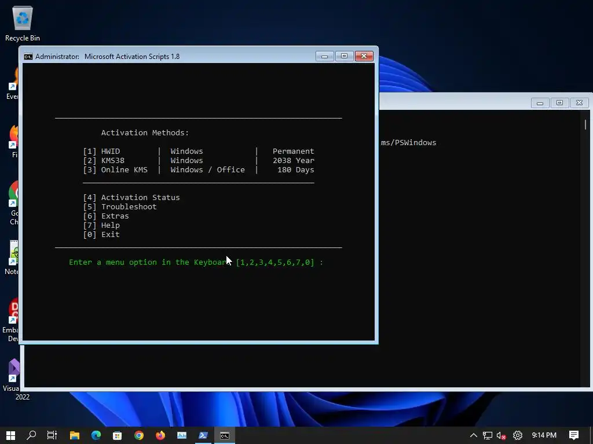
Task: Show hidden tray icons chevron
Action: 474,435
